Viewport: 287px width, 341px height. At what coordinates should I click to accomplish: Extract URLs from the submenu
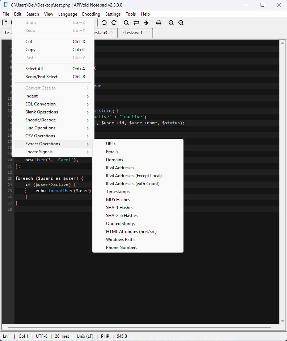(138, 144)
